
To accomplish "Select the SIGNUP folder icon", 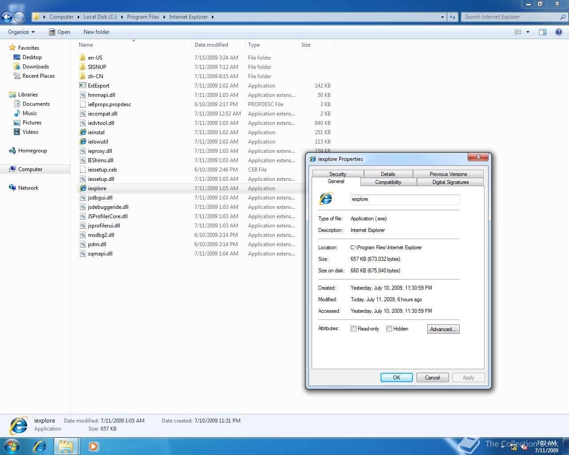I will 83,67.
